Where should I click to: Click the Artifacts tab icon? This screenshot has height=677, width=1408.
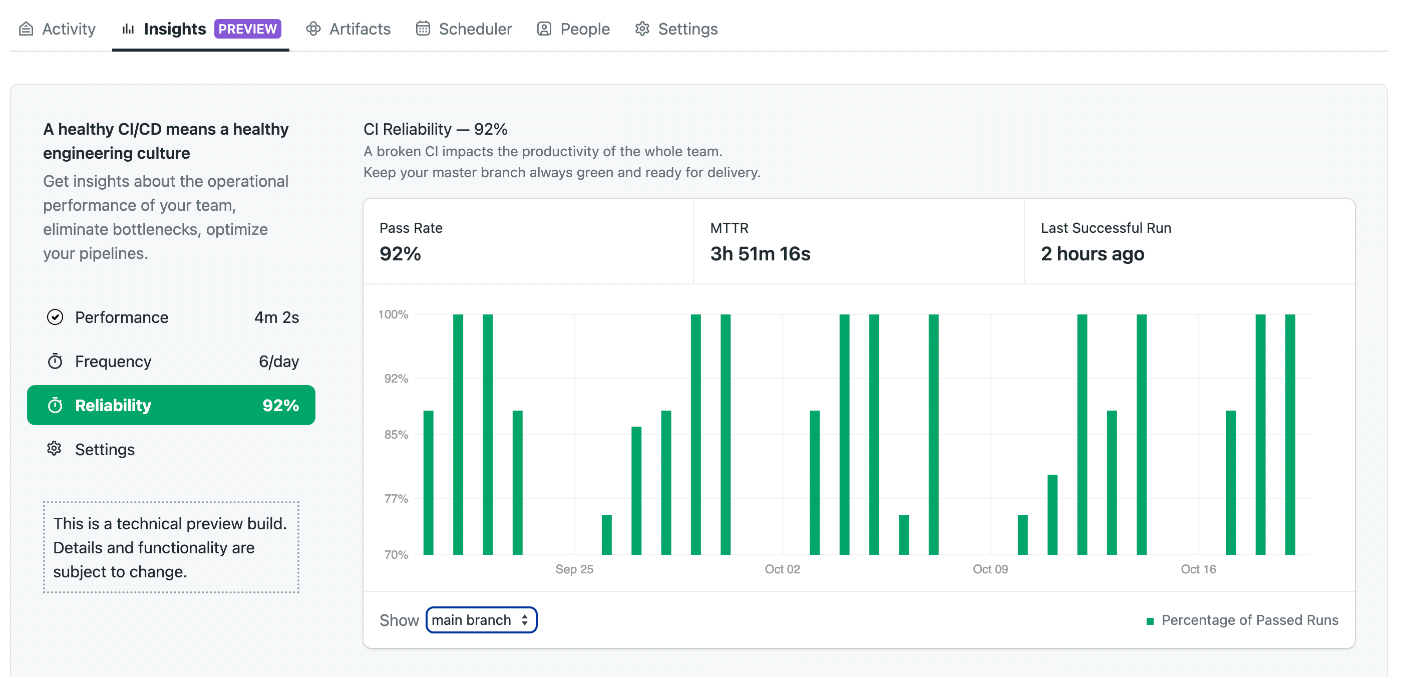(x=313, y=29)
